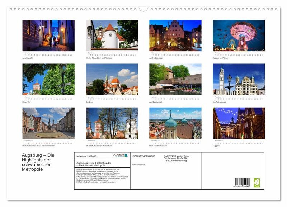Click the caption 'Am Afrawald'
287x207 pixels.
click(x=28, y=58)
